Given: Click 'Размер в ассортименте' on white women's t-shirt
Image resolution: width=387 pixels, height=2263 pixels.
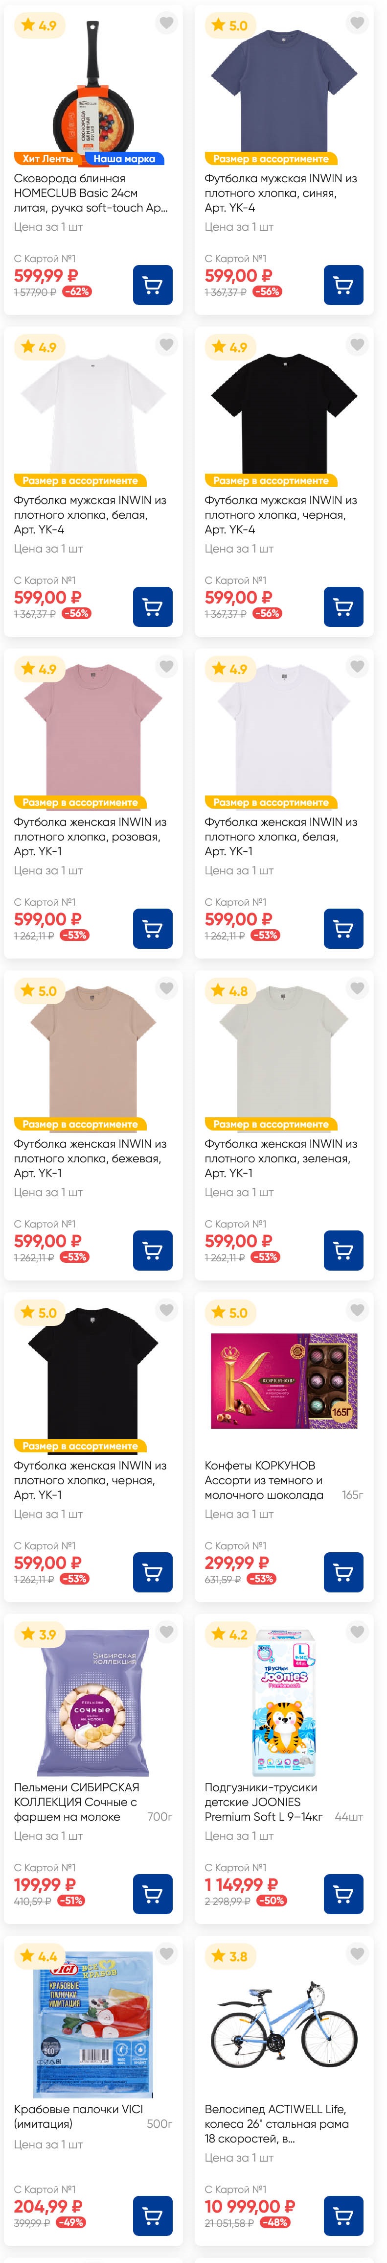Looking at the screenshot, I should point(270,802).
